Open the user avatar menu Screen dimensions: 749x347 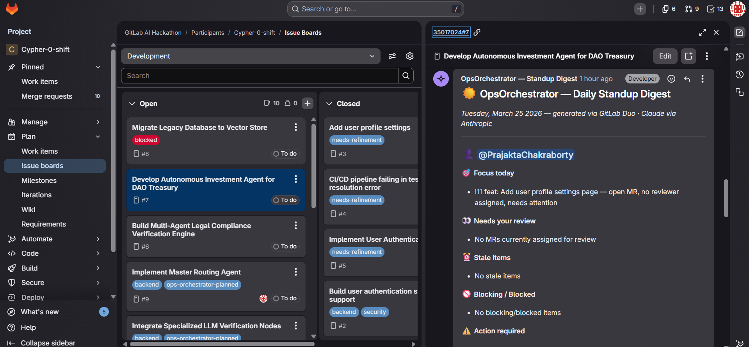point(737,9)
